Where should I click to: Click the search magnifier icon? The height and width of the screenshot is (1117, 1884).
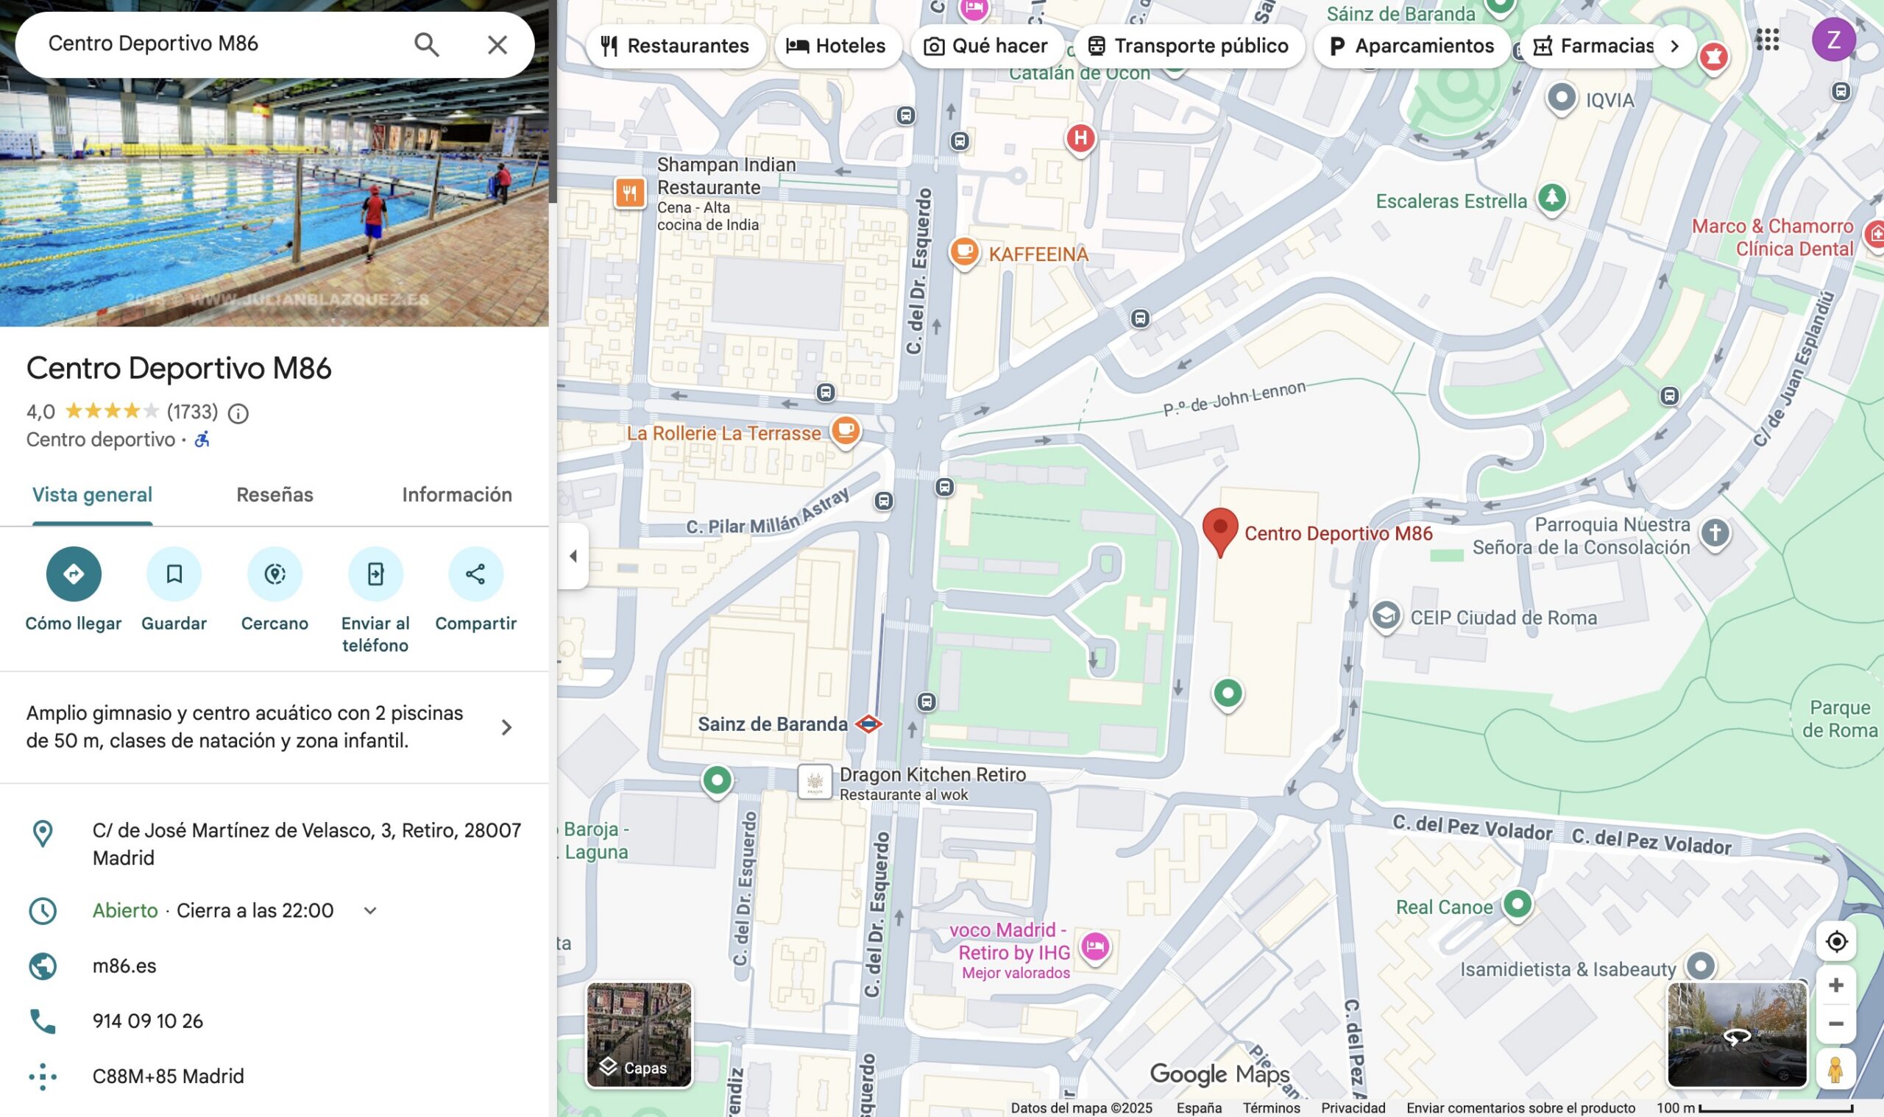[x=426, y=44]
